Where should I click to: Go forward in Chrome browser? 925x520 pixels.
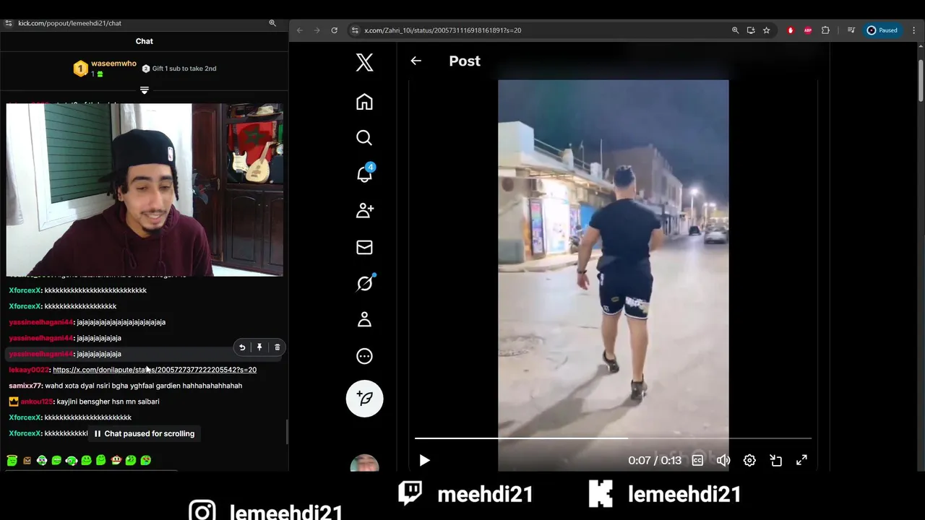[317, 30]
